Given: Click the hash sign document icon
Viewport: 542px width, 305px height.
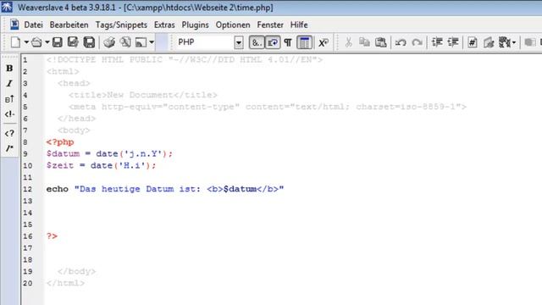Looking at the screenshot, I should (473, 42).
